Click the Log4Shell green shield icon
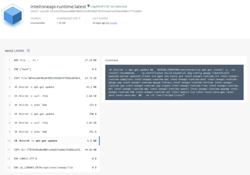 point(89,6)
